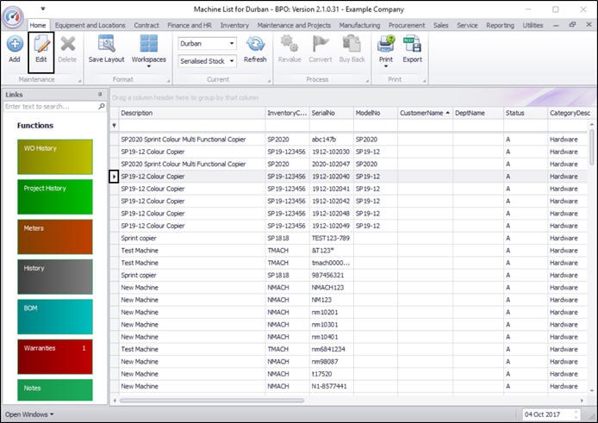Expand the Durban site dropdown
The height and width of the screenshot is (423, 598).
click(231, 43)
